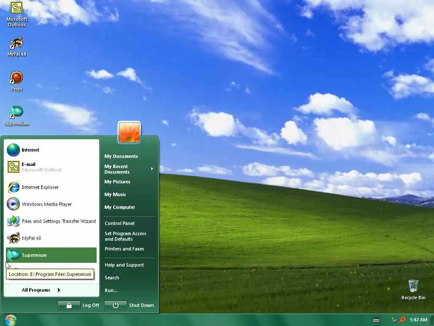Click E-mail Outlook icon in Start menu
Screen dimensions: 434x326
13,167
